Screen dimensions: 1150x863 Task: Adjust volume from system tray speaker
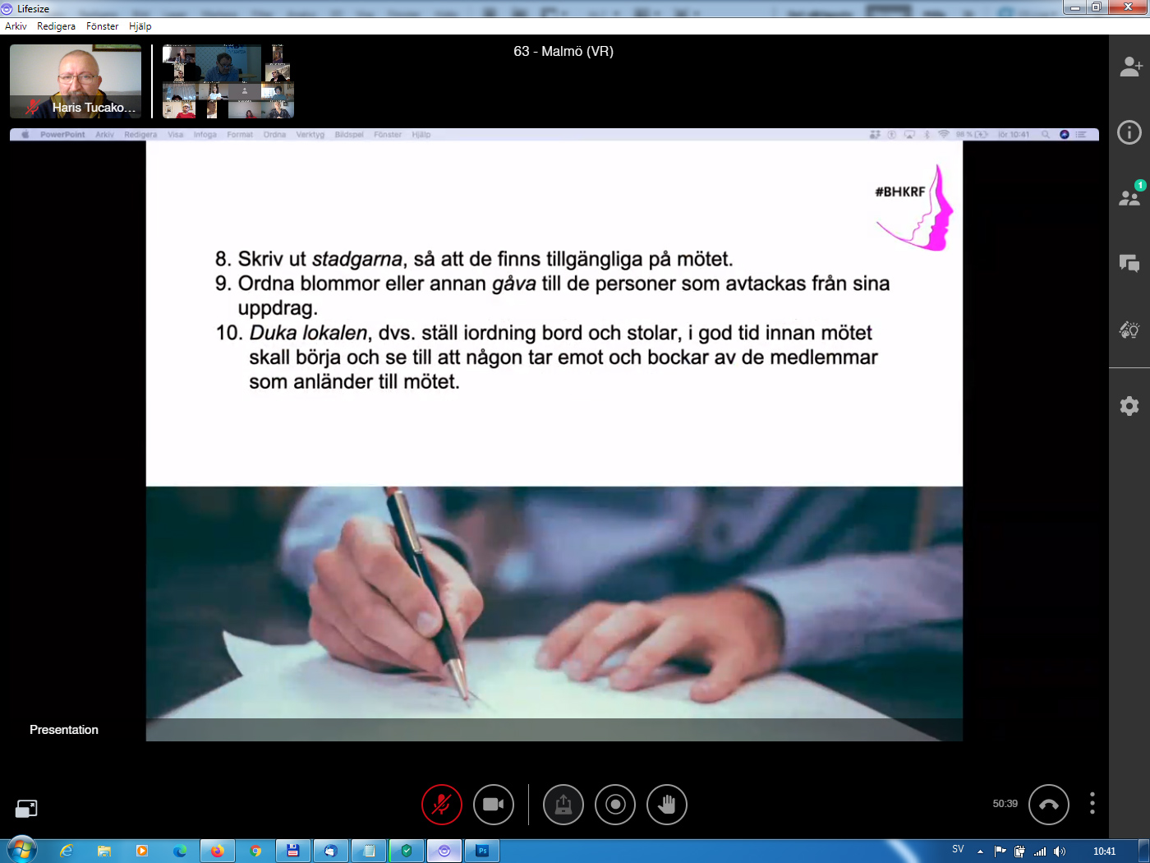[1060, 851]
